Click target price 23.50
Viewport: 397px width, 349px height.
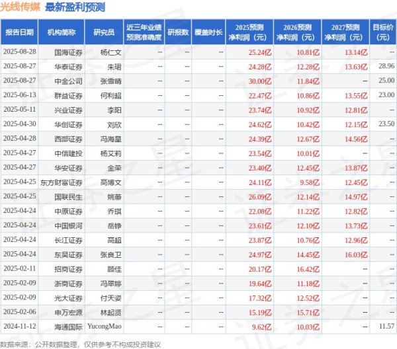tap(386, 124)
